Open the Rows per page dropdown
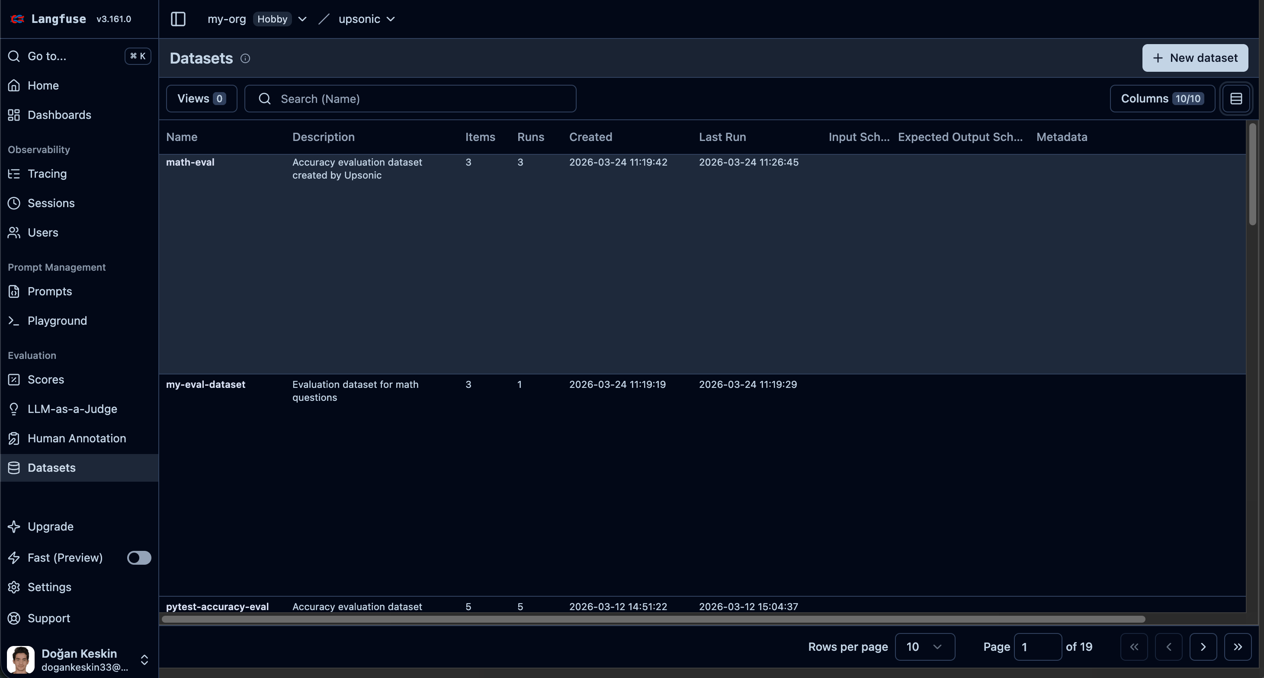The height and width of the screenshot is (678, 1264). pyautogui.click(x=924, y=646)
